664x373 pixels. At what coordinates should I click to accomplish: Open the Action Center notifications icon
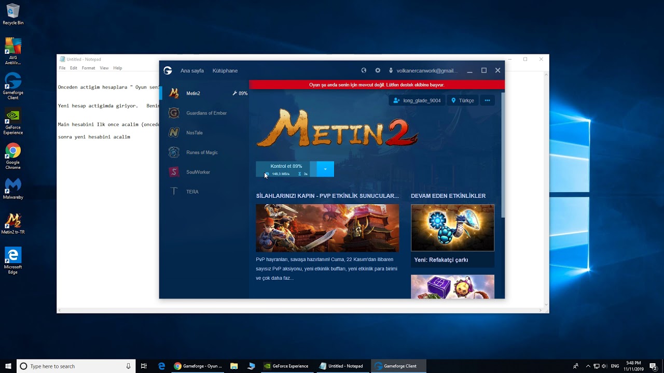click(653, 366)
